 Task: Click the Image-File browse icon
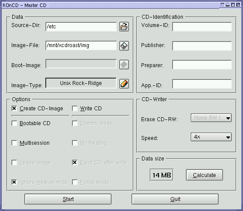124,46
